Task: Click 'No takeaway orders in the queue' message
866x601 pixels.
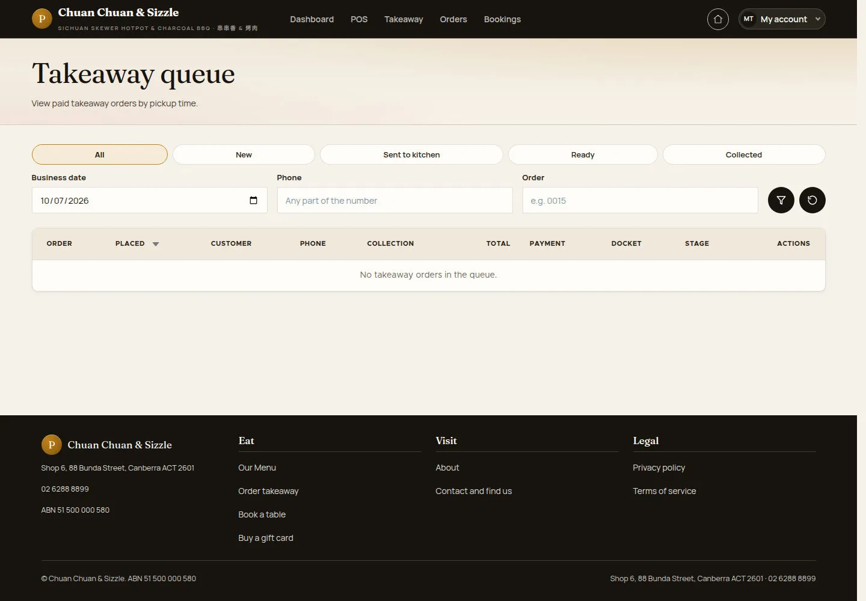Action: pos(428,275)
